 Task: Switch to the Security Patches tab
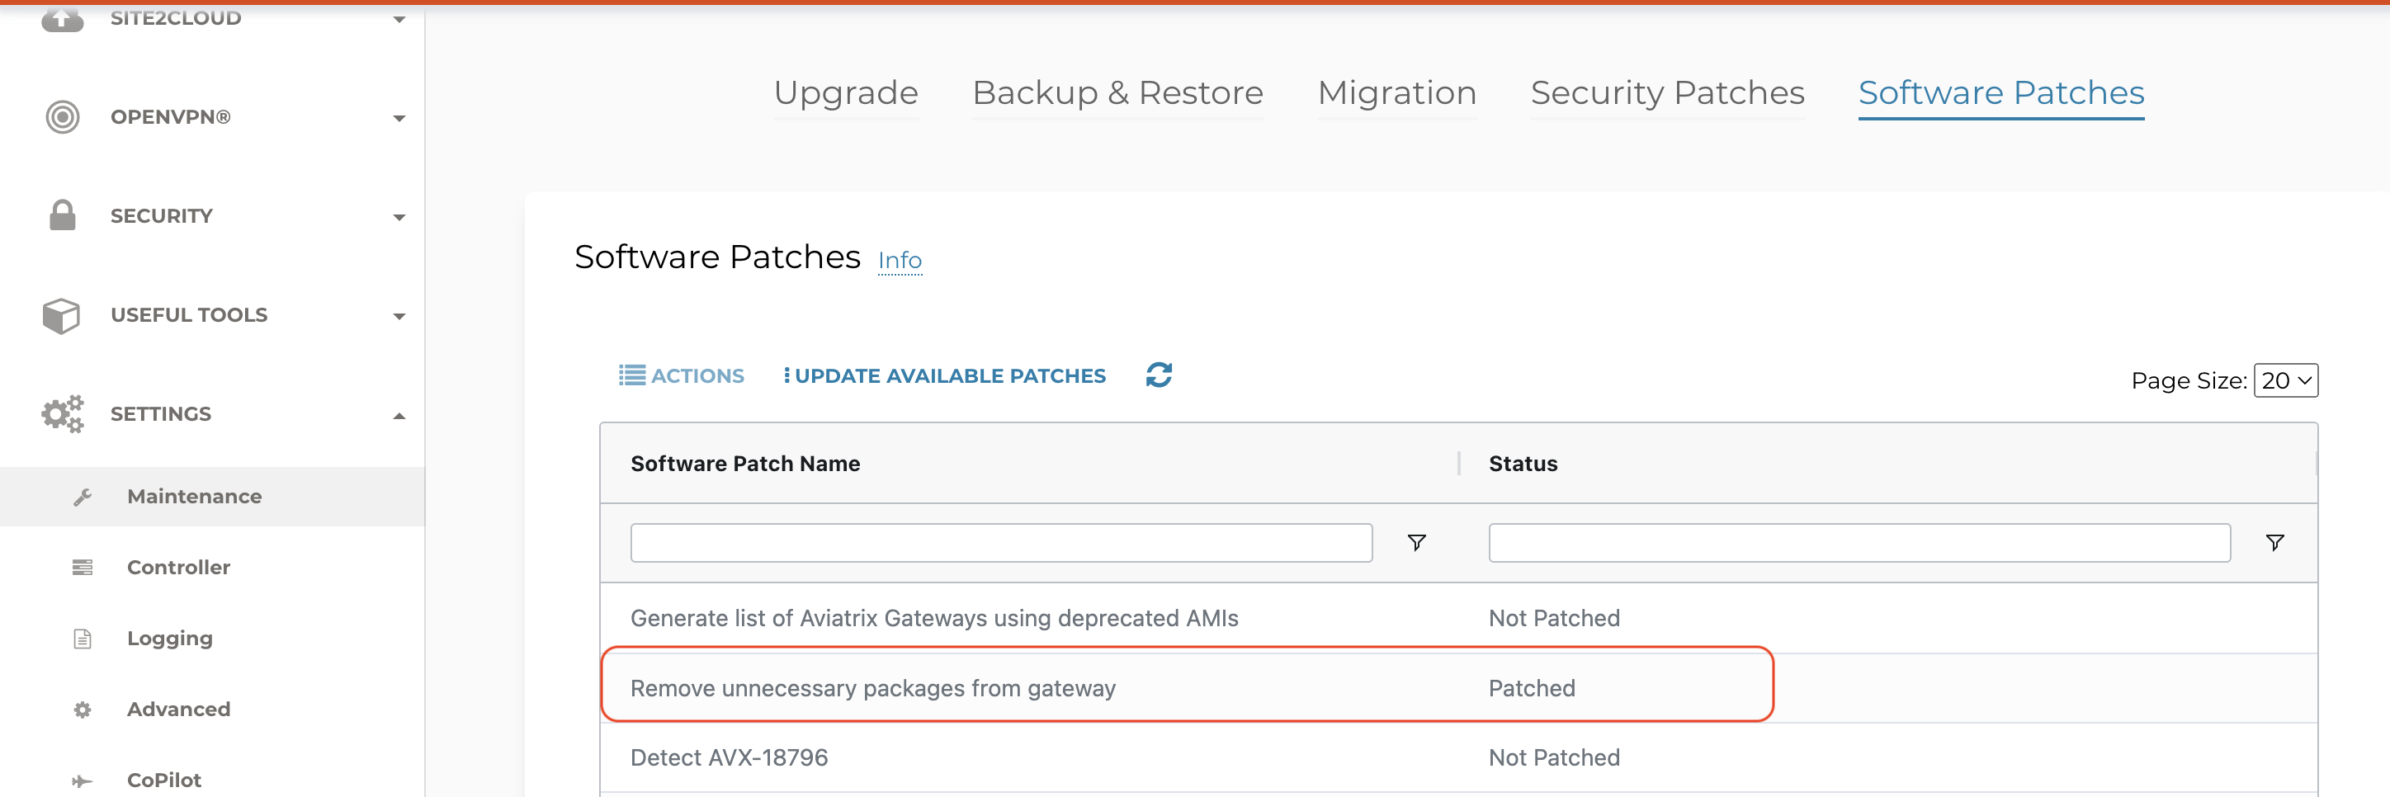[x=1666, y=92]
